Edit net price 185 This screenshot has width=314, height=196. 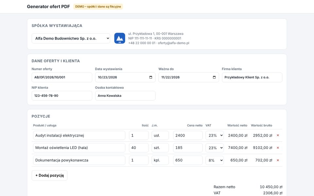188,148
